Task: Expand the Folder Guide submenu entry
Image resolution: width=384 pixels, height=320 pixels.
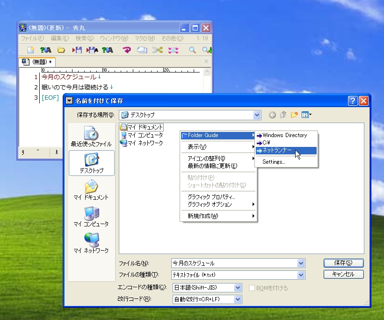Action: [218, 135]
